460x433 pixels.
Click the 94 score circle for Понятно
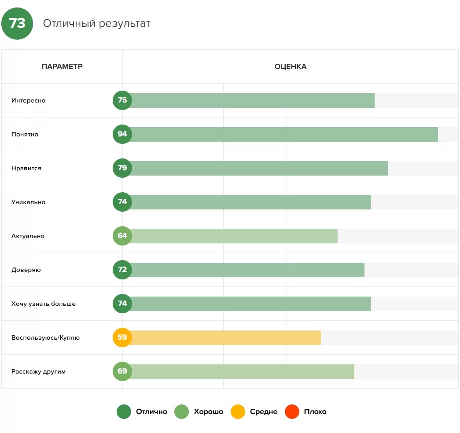pyautogui.click(x=122, y=134)
